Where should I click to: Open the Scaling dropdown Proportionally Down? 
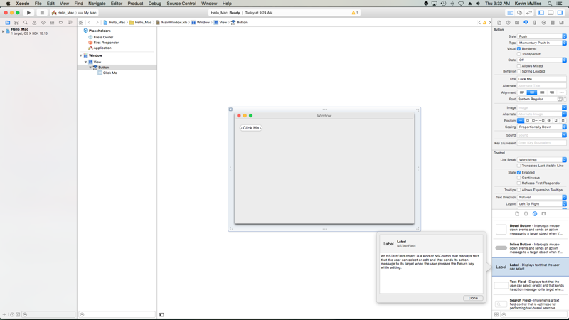coord(542,127)
